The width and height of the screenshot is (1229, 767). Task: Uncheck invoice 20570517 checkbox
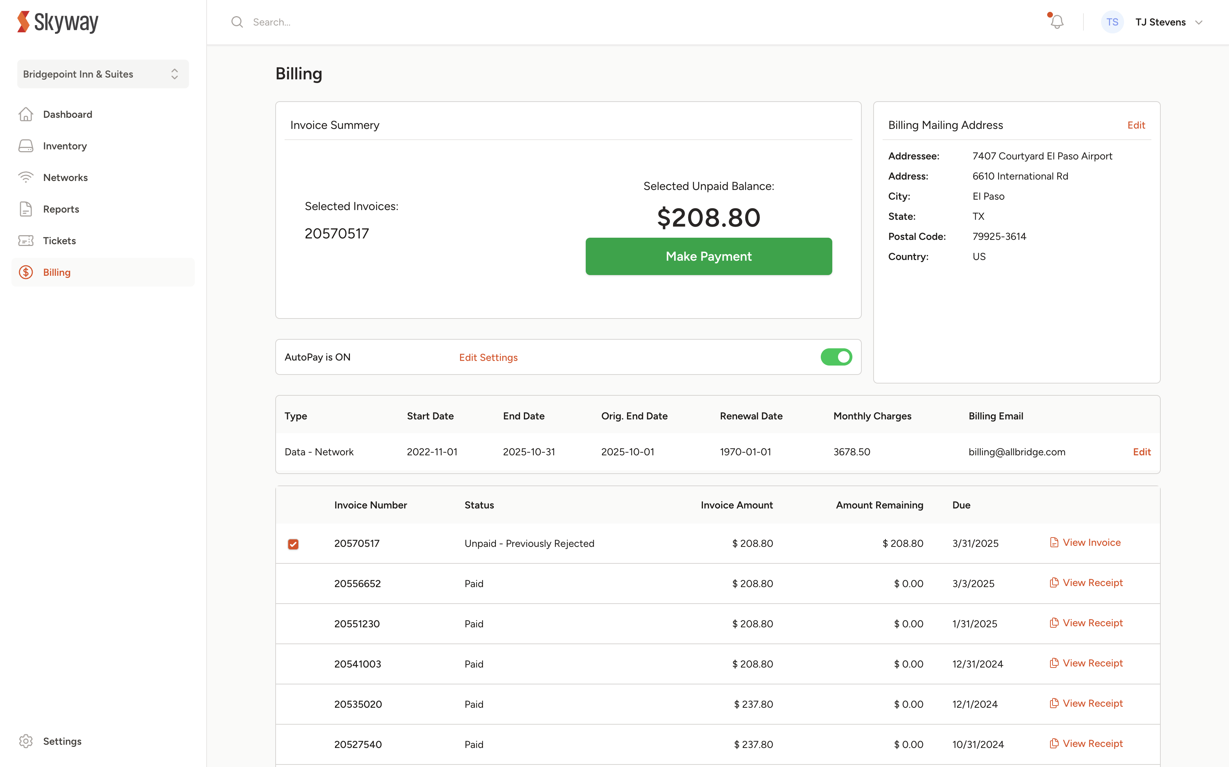click(293, 544)
